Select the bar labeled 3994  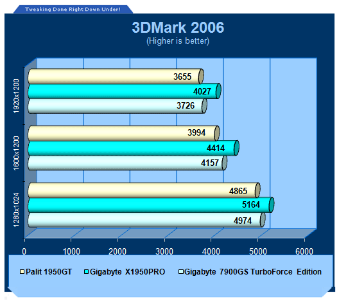pyautogui.click(x=124, y=133)
